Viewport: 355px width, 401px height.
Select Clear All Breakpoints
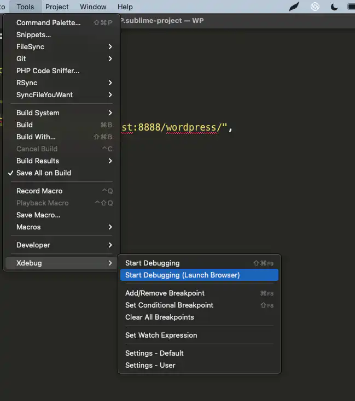159,317
